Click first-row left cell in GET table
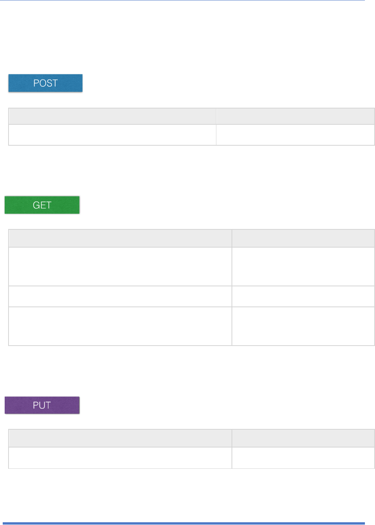 [120, 267]
